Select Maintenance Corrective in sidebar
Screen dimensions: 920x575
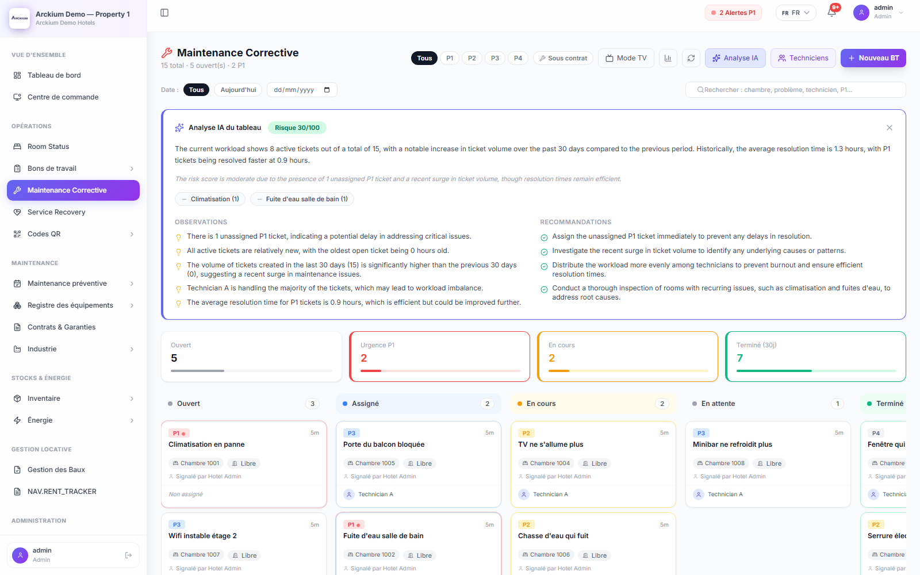point(73,190)
